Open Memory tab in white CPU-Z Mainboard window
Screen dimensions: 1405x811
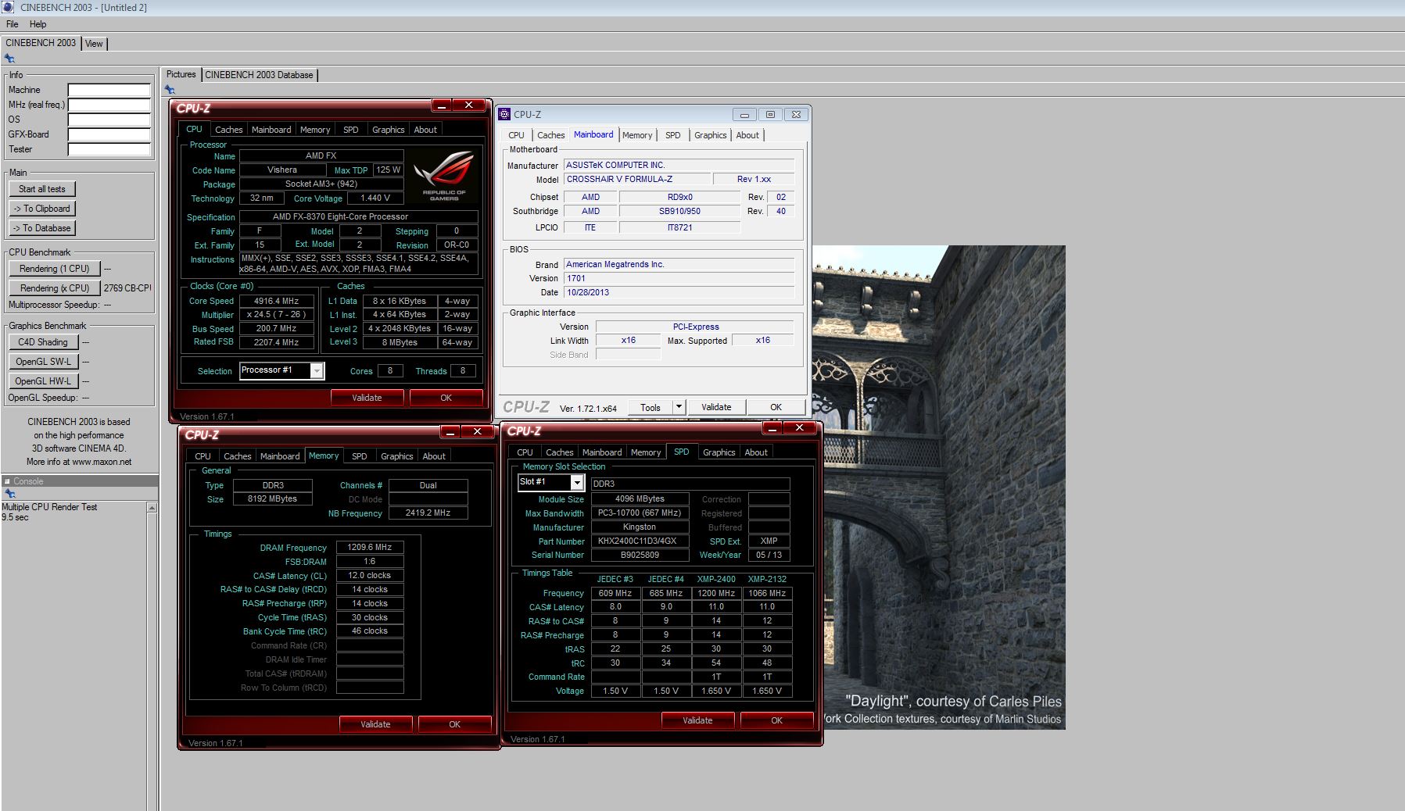[637, 135]
